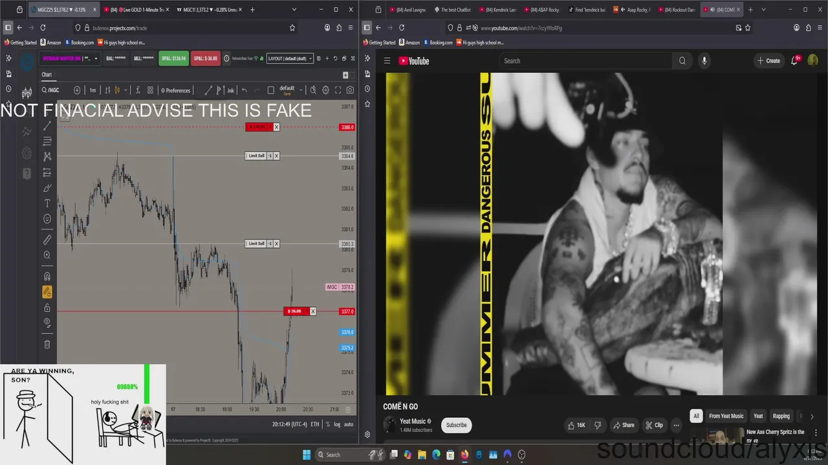Screen dimensions: 828x465
Task: Take a chart snapshot with camera
Action: 350,90
